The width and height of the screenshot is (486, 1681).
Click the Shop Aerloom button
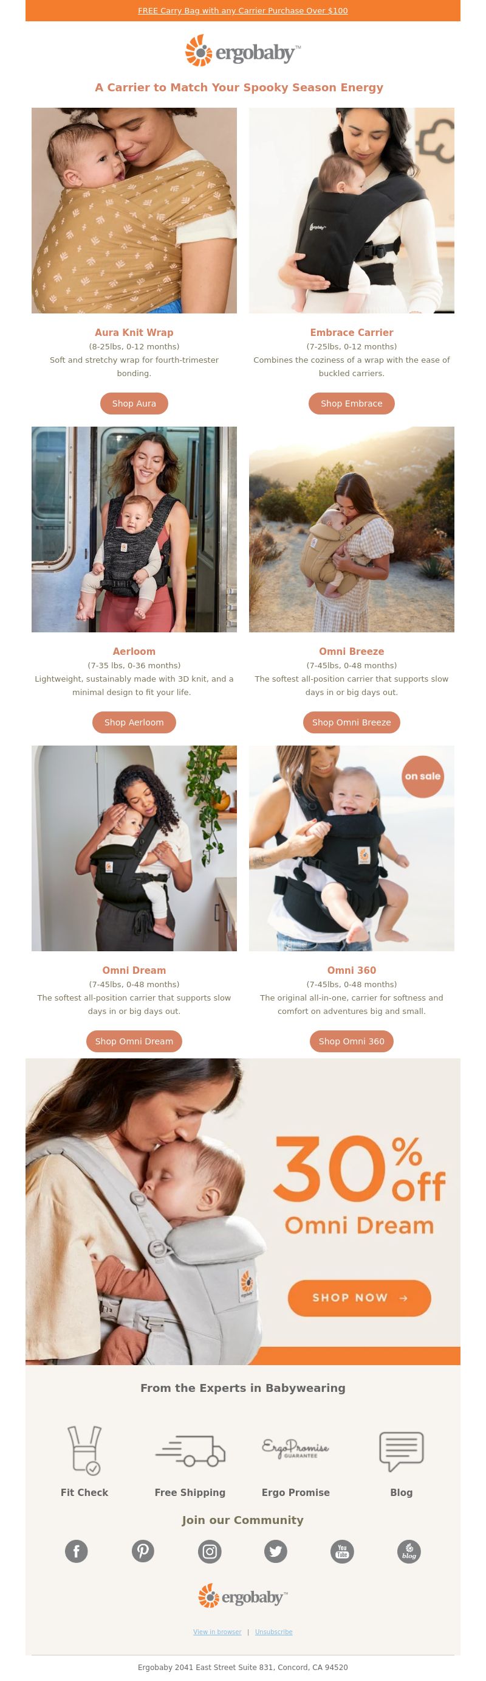[x=134, y=722]
